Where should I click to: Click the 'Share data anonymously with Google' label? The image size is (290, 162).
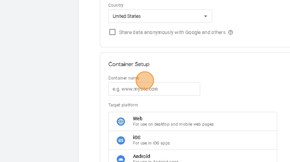click(172, 32)
